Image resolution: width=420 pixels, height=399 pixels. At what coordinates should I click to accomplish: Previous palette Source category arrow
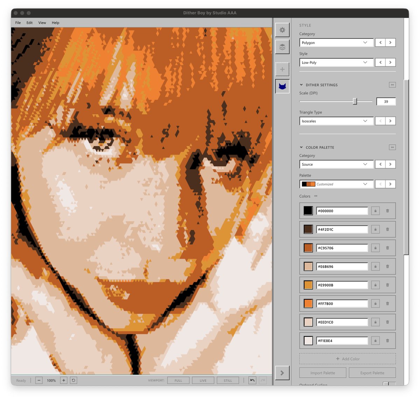[380, 164]
